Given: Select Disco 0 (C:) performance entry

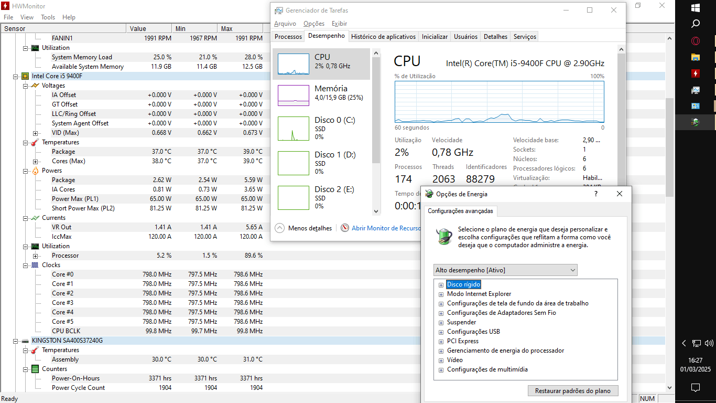Looking at the screenshot, I should [x=322, y=128].
